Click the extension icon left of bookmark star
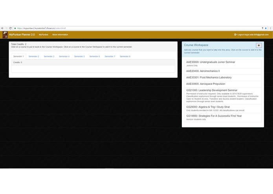Screen dimensions: 273x194 coord(262,28)
